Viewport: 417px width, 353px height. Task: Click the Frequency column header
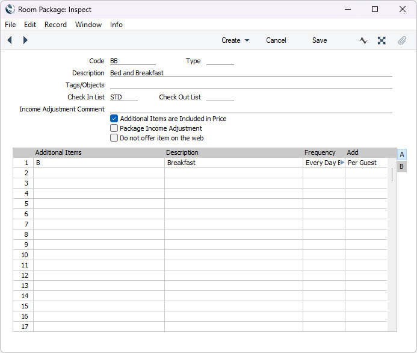[320, 152]
